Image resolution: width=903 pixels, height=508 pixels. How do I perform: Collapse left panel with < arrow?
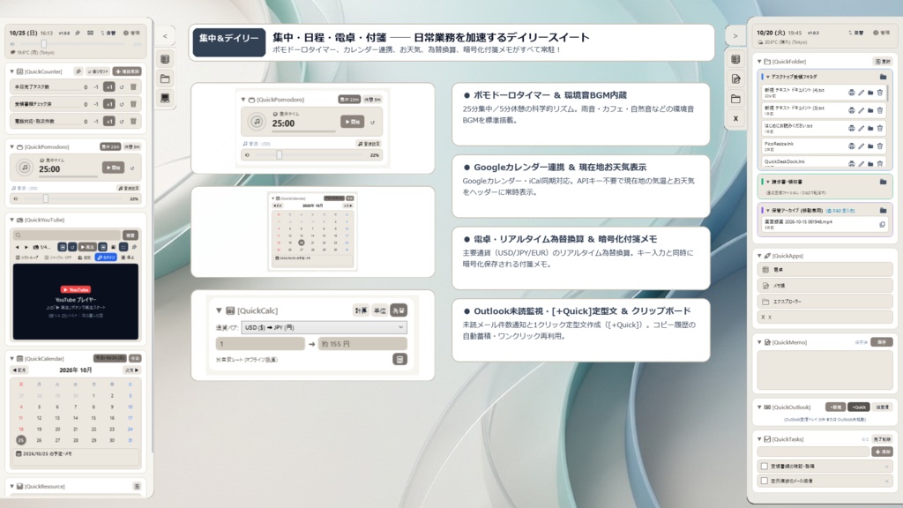[165, 36]
